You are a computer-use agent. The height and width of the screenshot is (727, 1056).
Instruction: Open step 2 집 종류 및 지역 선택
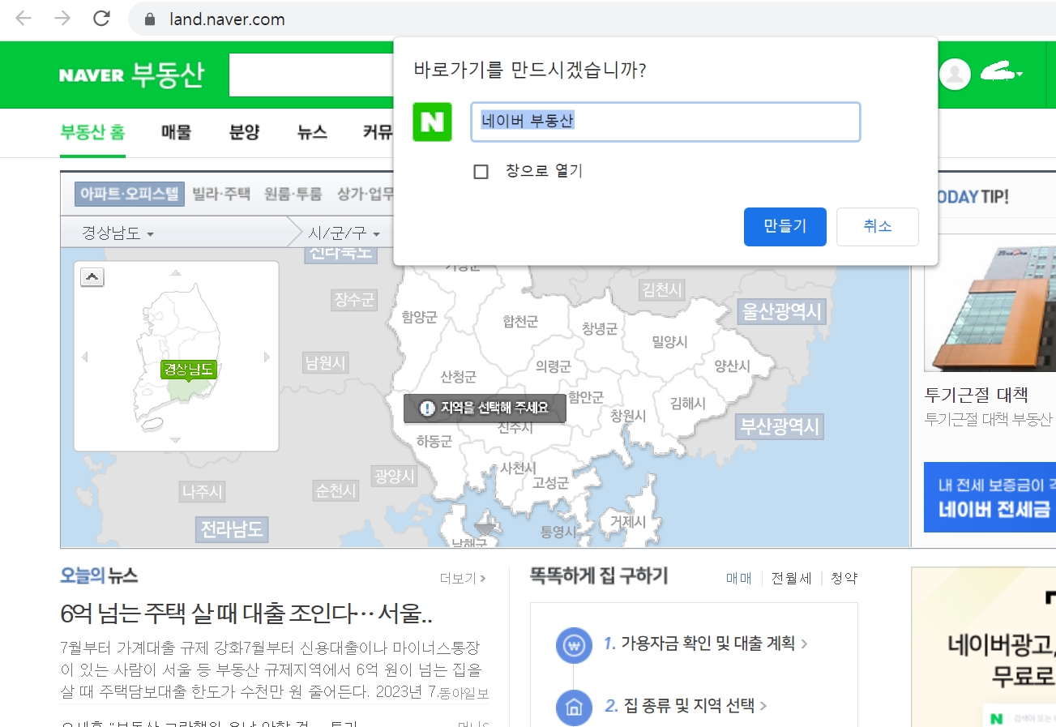(x=686, y=705)
